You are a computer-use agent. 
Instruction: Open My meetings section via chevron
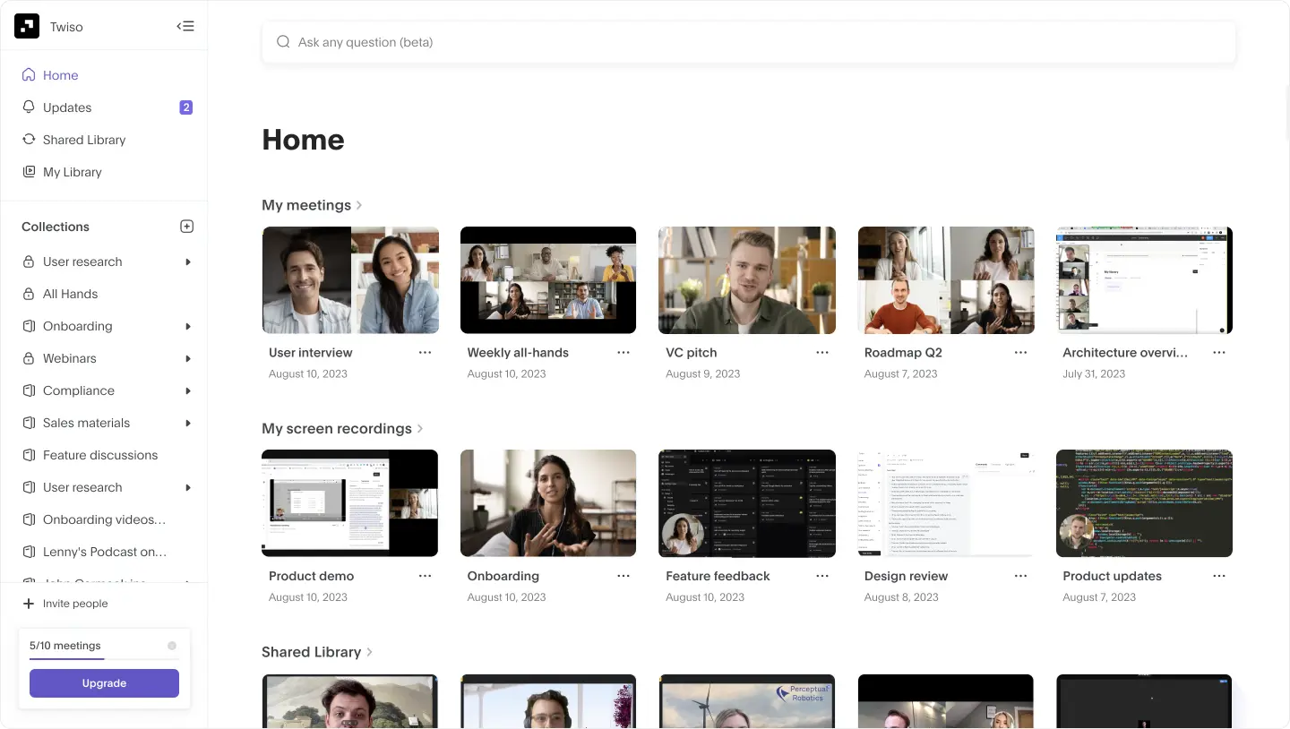(x=359, y=205)
